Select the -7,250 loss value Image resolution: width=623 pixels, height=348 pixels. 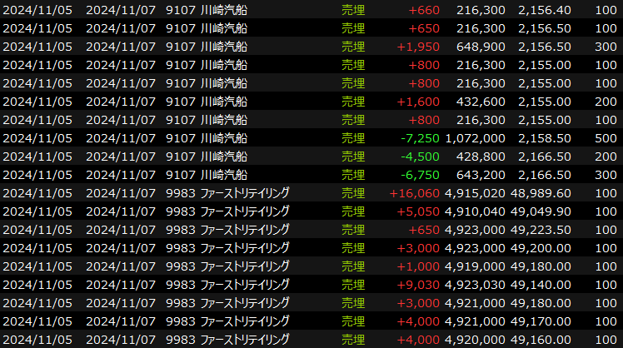click(421, 138)
